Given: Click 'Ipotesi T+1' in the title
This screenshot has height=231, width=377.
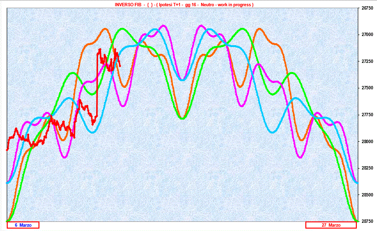Looking at the screenshot, I should tap(170, 5).
